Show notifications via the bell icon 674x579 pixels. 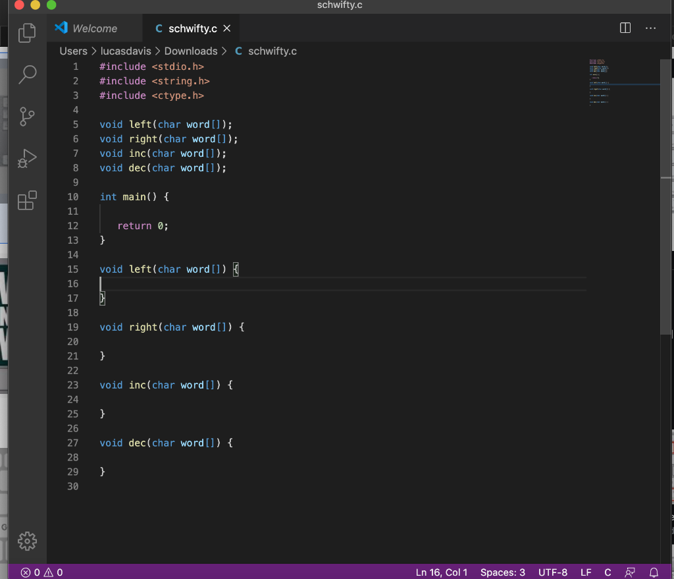pos(652,572)
